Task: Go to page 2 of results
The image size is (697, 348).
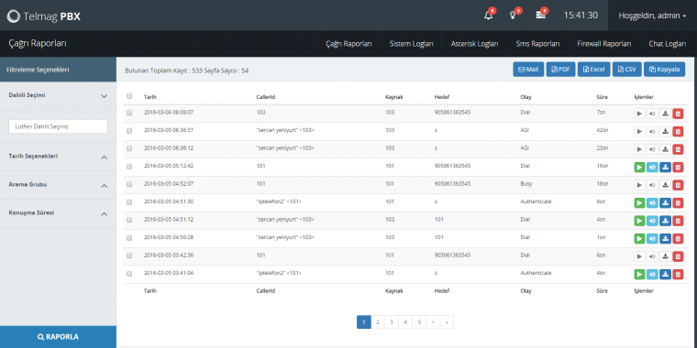Action: click(x=378, y=322)
